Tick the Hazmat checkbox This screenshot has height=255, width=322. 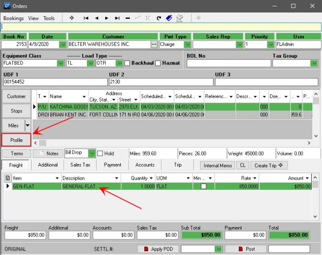point(158,63)
